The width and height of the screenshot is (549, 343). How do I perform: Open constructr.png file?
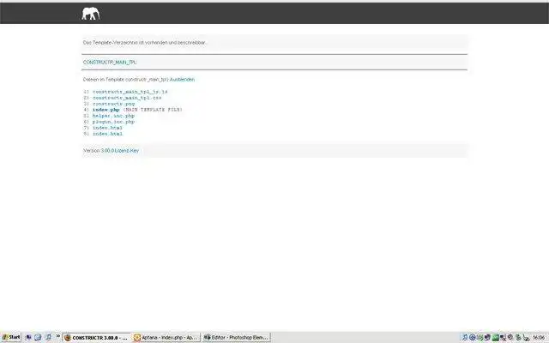pos(113,104)
